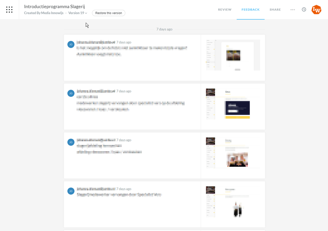
Task: Click Created By Media Innowijs text
Action: [44, 13]
